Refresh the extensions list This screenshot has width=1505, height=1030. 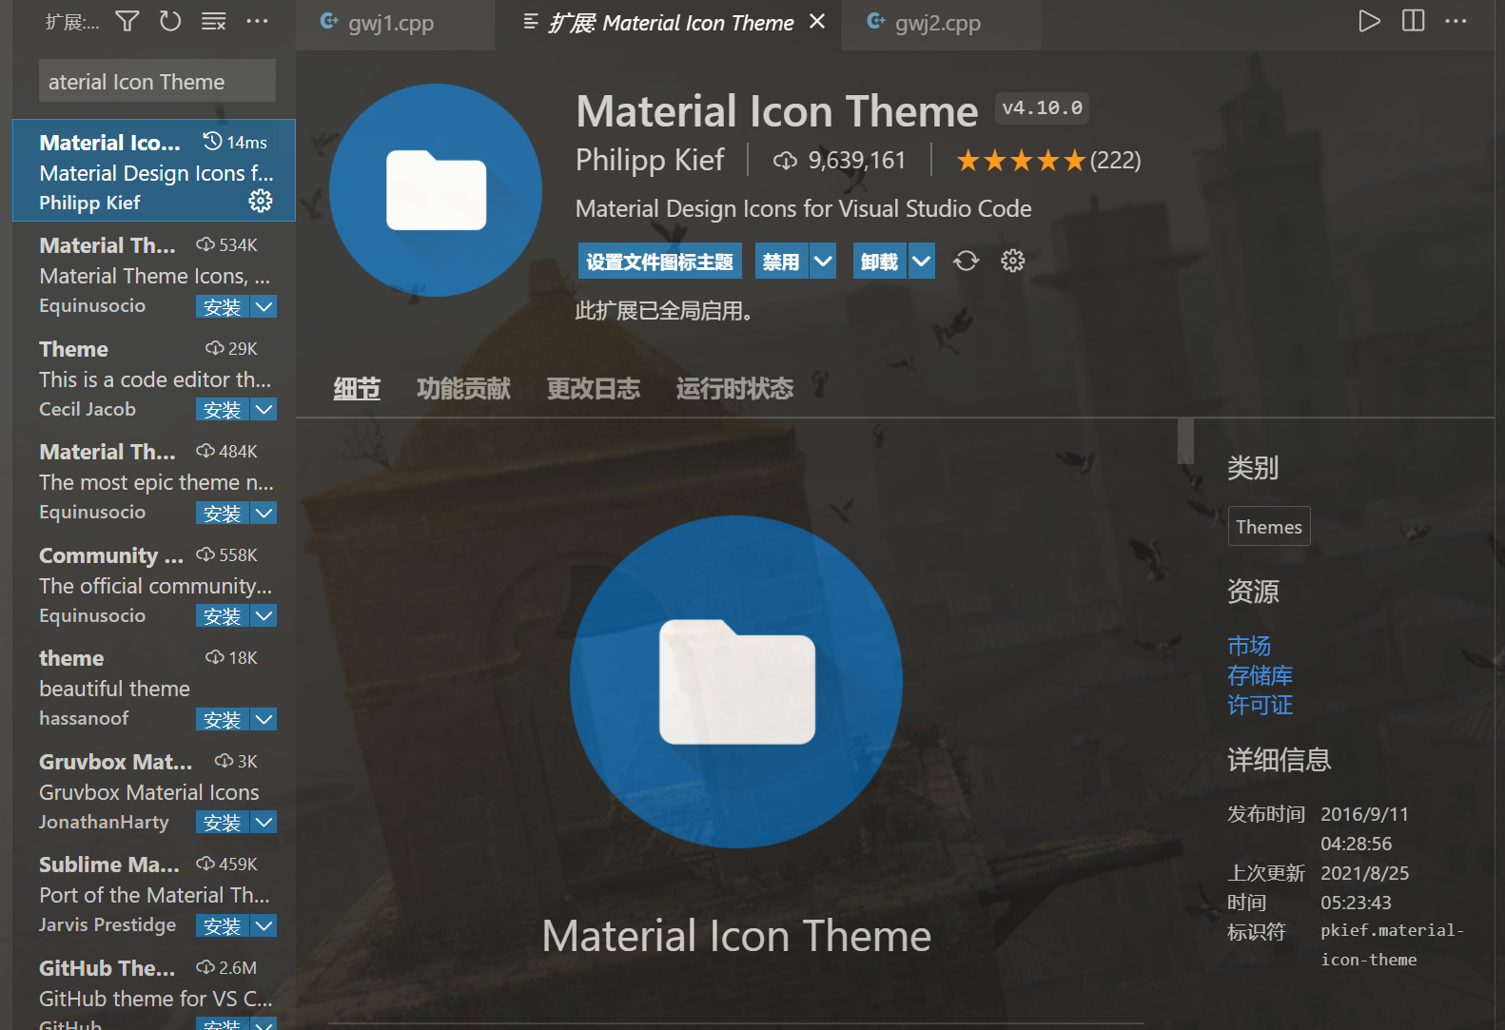pyautogui.click(x=170, y=21)
